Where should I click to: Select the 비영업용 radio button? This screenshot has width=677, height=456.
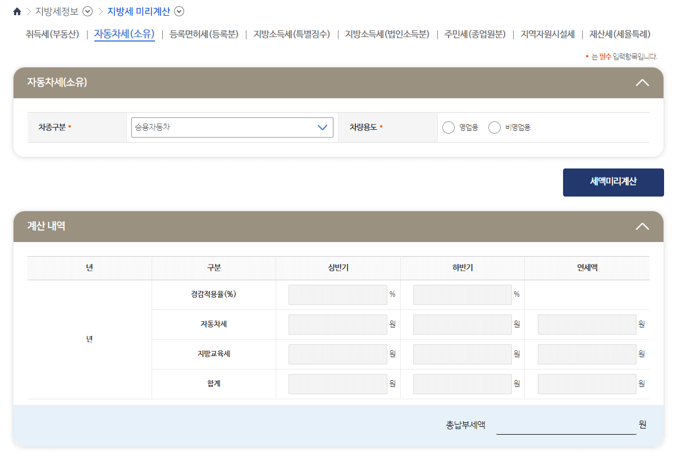[x=494, y=127]
